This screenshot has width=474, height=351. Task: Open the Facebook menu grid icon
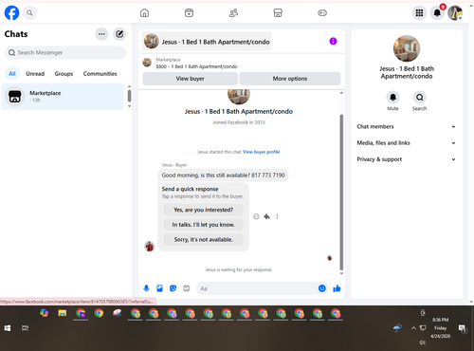419,13
